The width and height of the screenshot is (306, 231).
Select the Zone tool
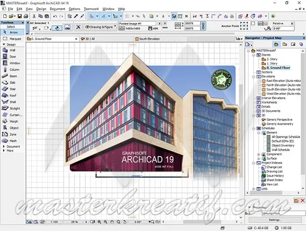pyautogui.click(x=12, y=134)
